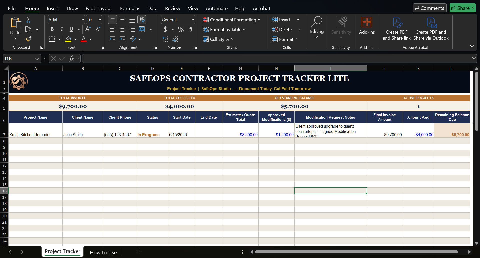Viewport: 480px width, 258px height.
Task: Click the Middle Align icon
Action: 122,20
